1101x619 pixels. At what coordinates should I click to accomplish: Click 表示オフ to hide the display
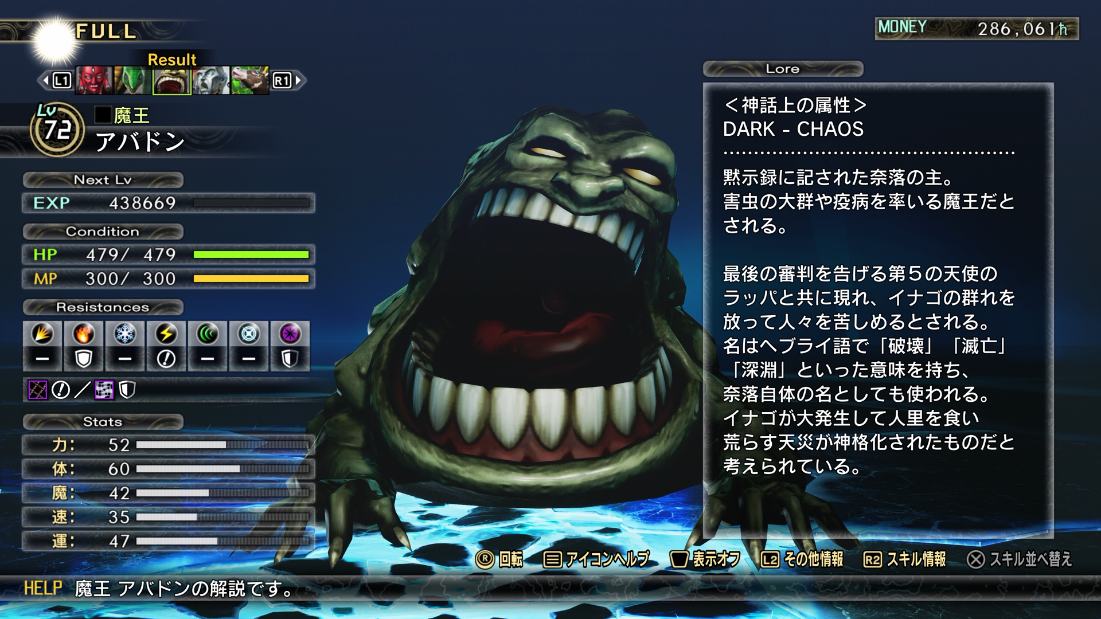(x=705, y=559)
